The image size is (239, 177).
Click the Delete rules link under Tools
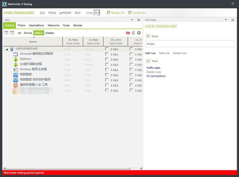tap(154, 72)
